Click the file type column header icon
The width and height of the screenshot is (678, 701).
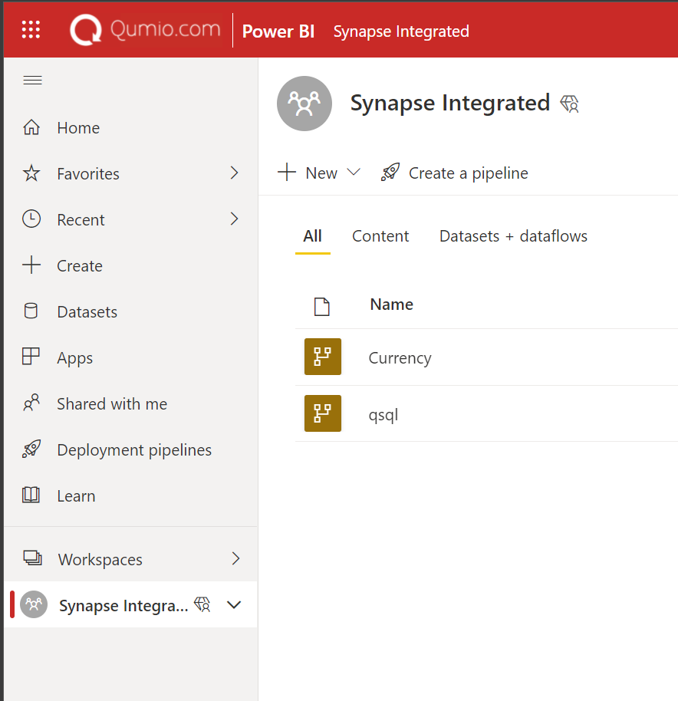coord(322,307)
